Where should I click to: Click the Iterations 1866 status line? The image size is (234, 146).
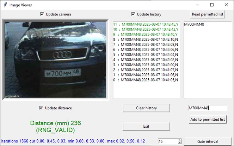(73, 141)
